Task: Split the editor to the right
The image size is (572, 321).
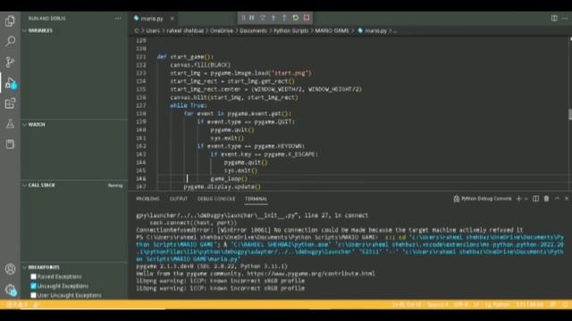Action: (x=554, y=18)
